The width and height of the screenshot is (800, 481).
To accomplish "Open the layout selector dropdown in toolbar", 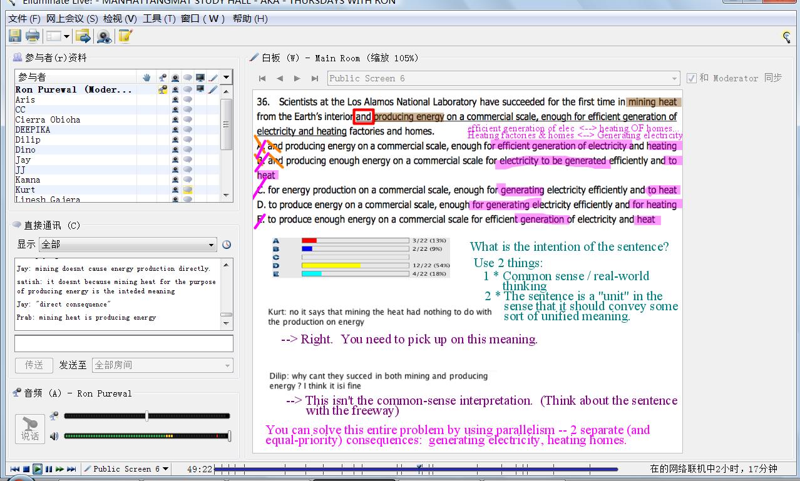I will click(x=58, y=36).
